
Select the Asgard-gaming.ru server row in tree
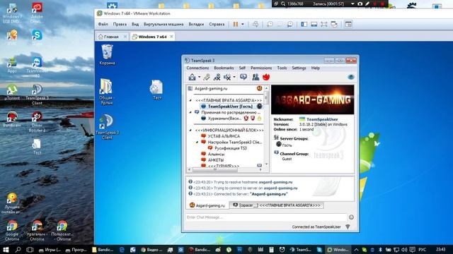pyautogui.click(x=225, y=89)
